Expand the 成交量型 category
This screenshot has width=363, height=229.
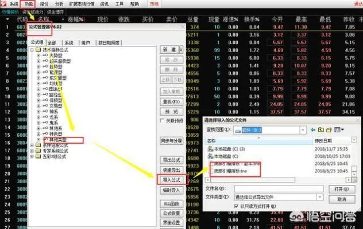(x=38, y=78)
